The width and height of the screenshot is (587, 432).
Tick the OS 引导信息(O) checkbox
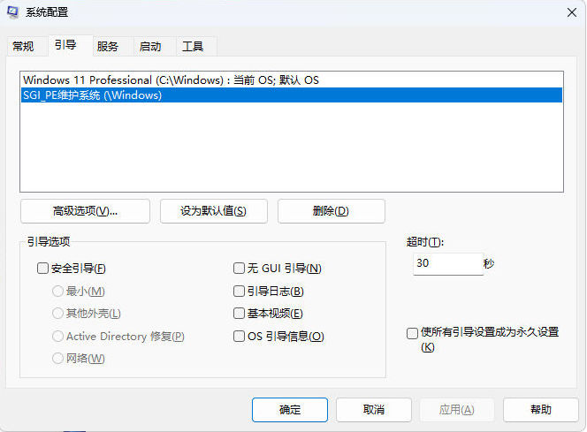pyautogui.click(x=239, y=336)
